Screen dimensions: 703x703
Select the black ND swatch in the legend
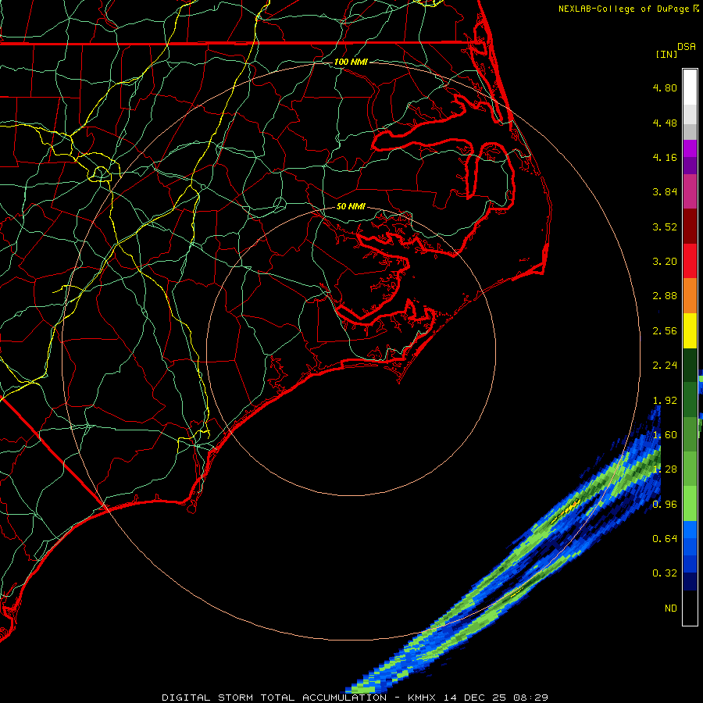point(690,608)
